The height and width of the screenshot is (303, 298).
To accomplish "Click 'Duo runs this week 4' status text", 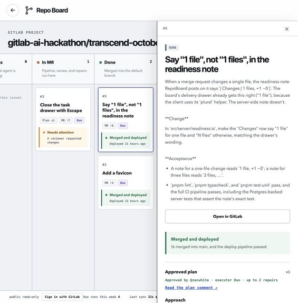I will [x=101, y=297].
